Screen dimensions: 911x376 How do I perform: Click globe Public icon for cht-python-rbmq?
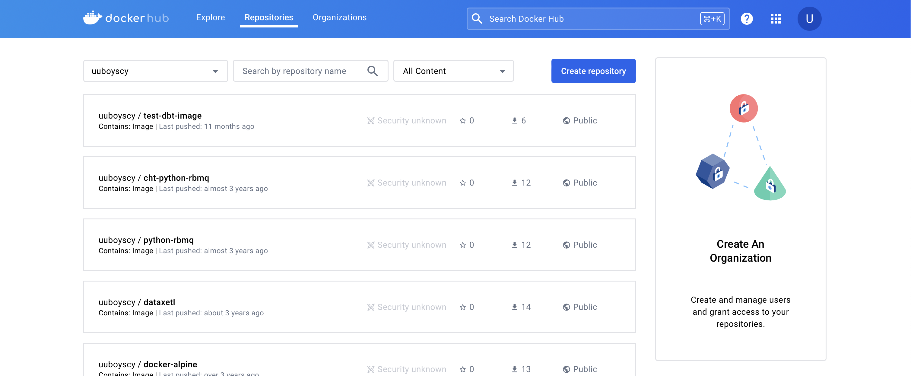566,183
